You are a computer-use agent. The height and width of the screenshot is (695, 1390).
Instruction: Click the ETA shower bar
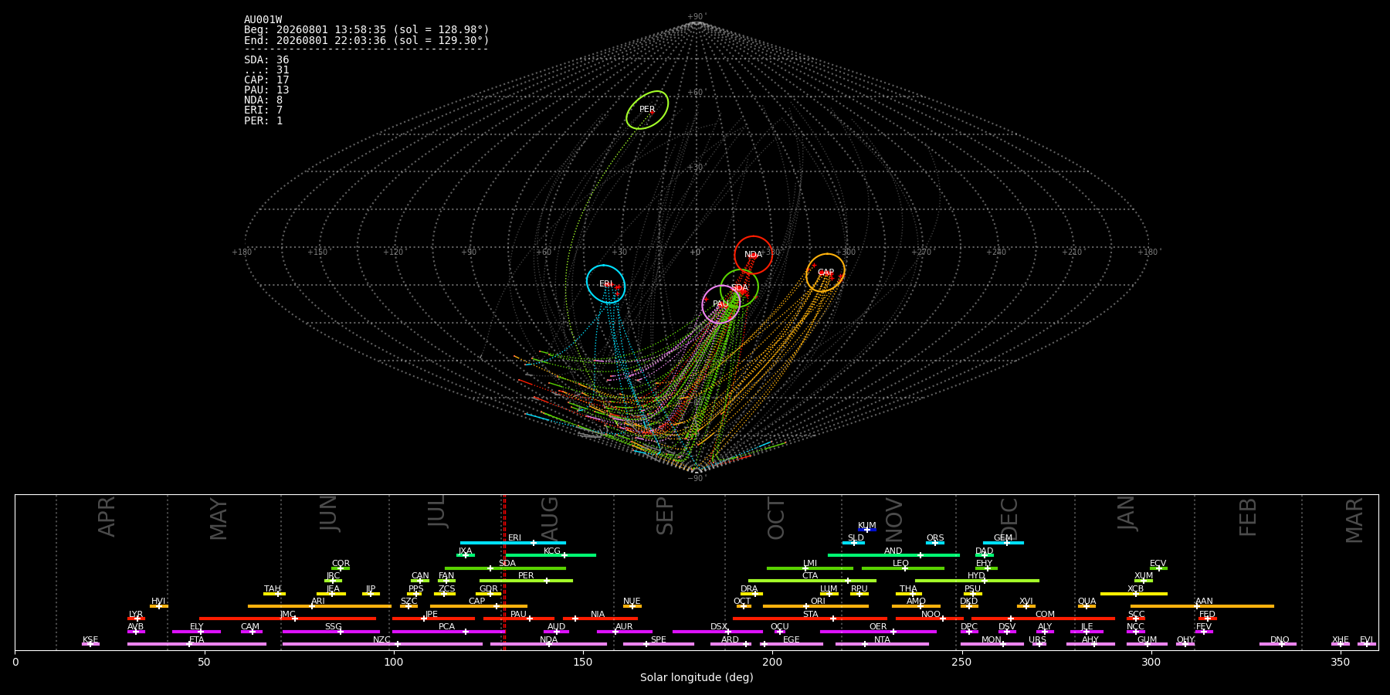(197, 644)
